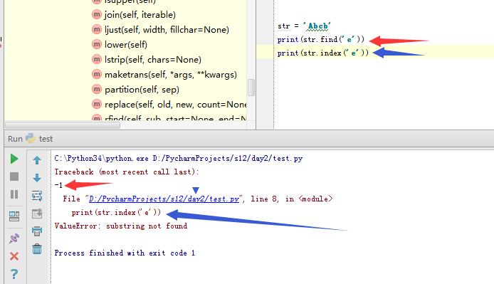Viewport: 494px width, 284px height.
Task: Move down the stack trace
Action: click(37, 178)
